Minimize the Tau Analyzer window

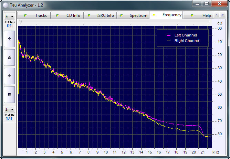pyautogui.click(x=197, y=4)
